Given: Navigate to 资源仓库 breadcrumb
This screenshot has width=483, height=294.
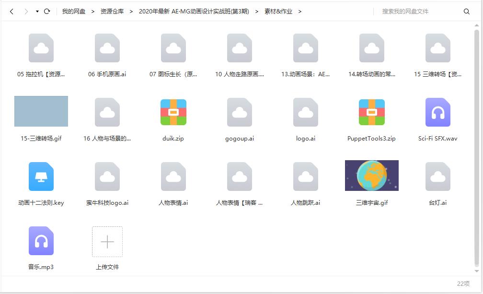Looking at the screenshot, I should click(112, 12).
